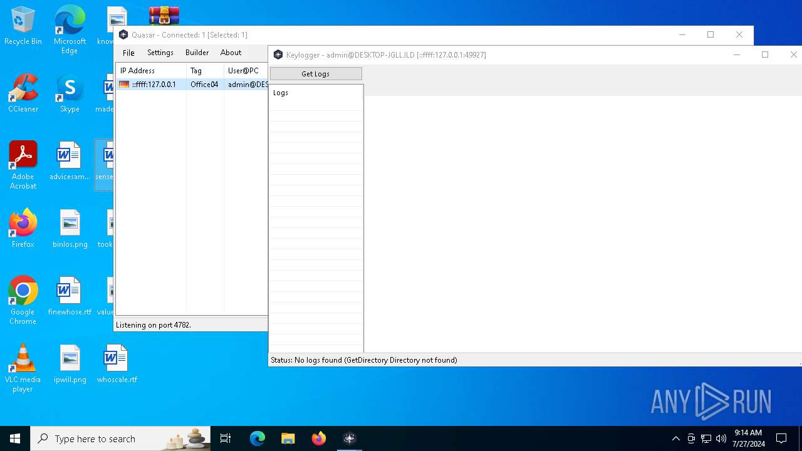The height and width of the screenshot is (451, 802).
Task: Open CCleaner desktop shortcut
Action: coord(23,94)
